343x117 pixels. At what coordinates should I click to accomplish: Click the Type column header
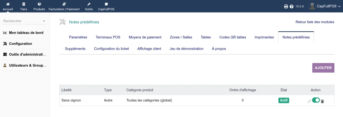point(108,90)
